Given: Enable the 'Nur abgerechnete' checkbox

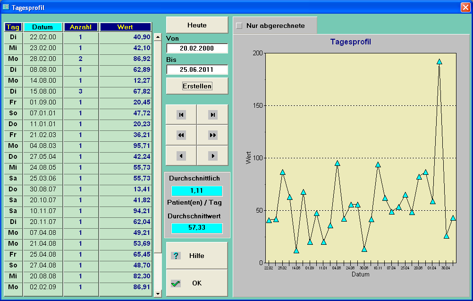Looking at the screenshot, I should (239, 26).
